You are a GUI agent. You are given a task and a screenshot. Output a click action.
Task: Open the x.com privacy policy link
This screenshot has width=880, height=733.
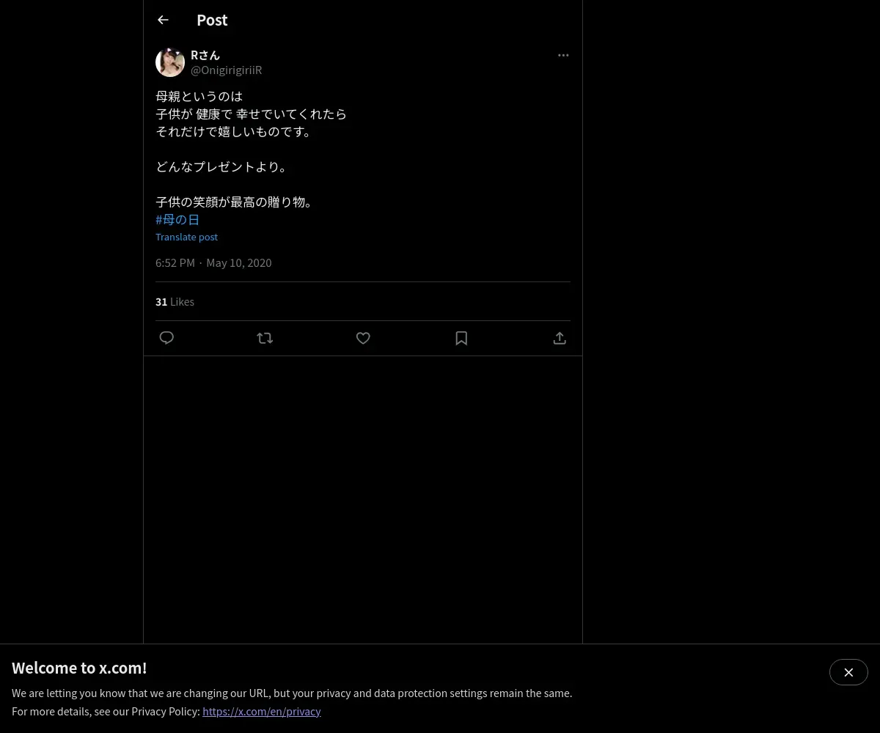262,711
